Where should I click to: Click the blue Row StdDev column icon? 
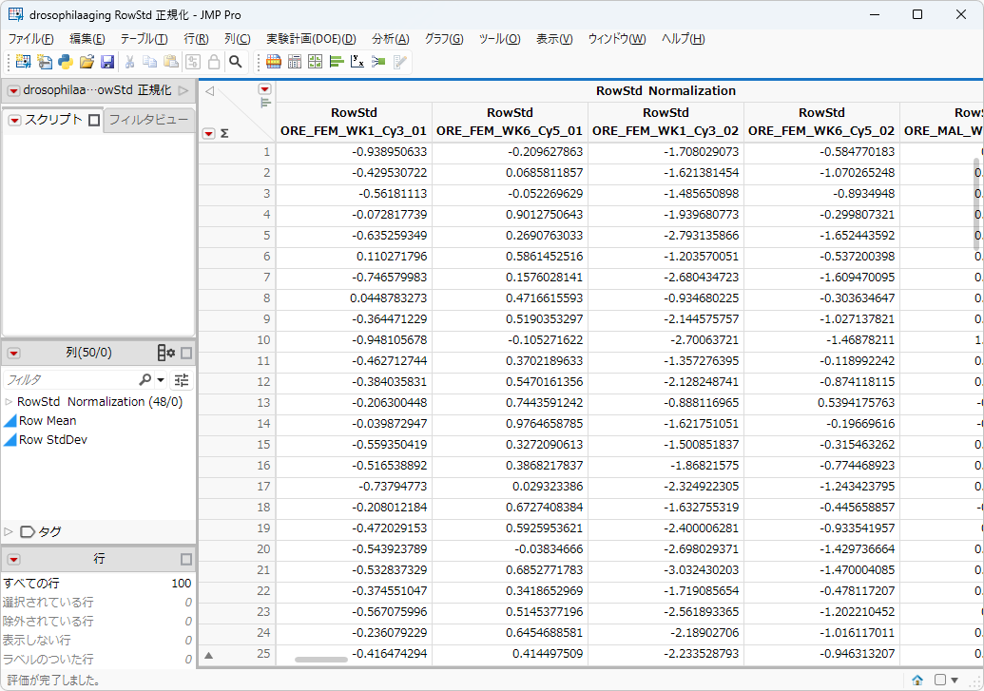[10, 440]
